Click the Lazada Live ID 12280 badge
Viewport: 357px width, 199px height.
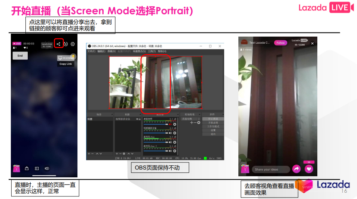[x=47, y=45]
